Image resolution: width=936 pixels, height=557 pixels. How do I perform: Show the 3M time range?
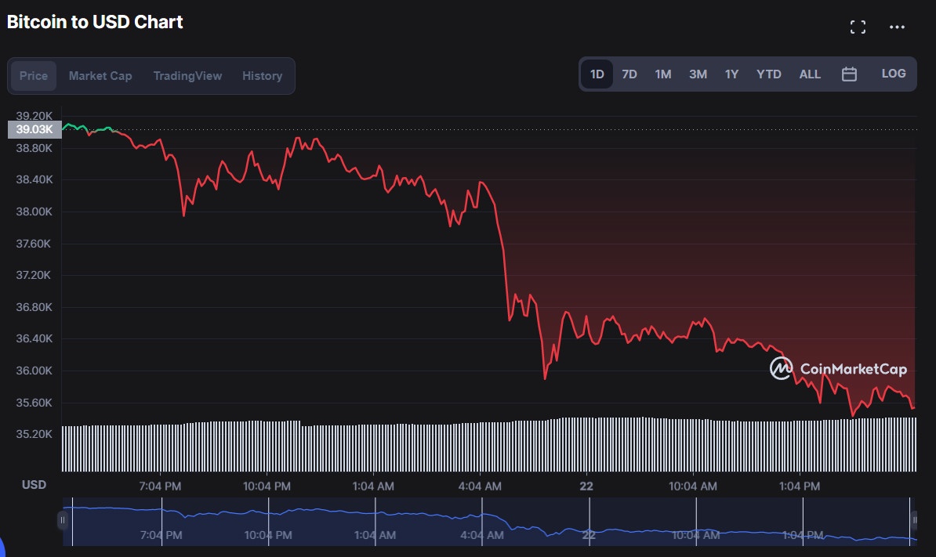coord(698,74)
